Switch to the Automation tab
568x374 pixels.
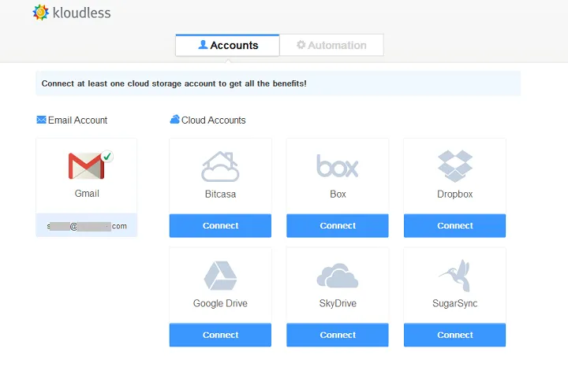pos(331,45)
